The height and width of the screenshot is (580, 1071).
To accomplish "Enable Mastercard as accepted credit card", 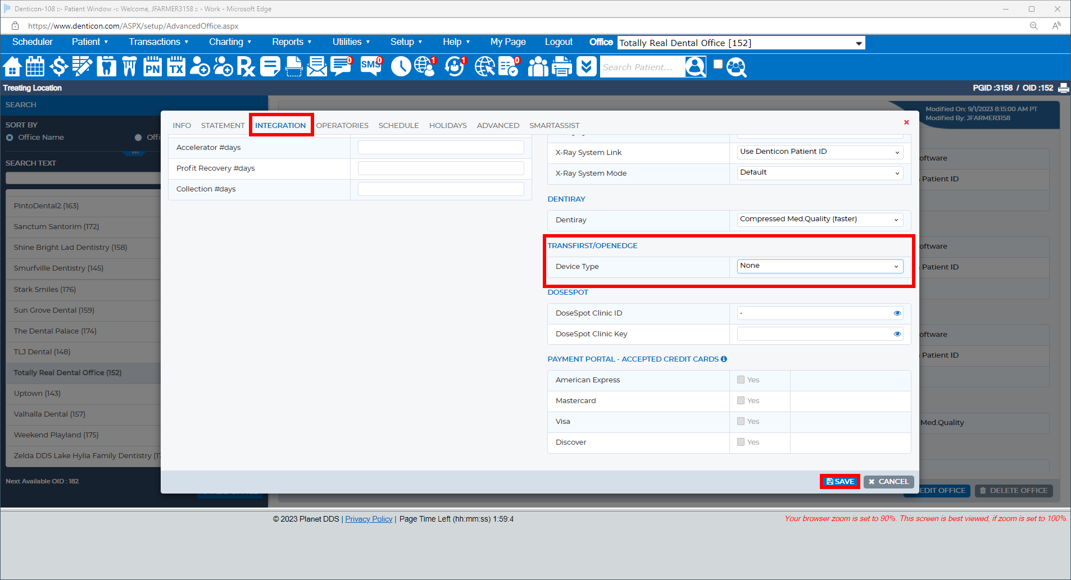I will (x=741, y=400).
